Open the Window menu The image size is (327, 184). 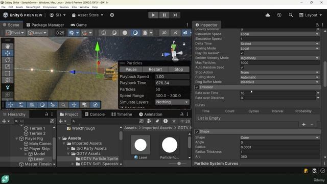pyautogui.click(x=84, y=7)
